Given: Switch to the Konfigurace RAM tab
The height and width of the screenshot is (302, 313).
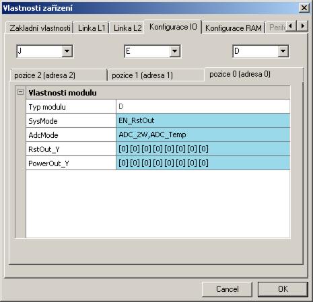Looking at the screenshot, I should tap(234, 28).
